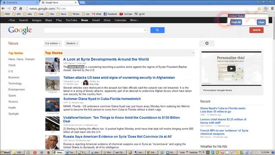Image resolution: width=275 pixels, height=155 pixels.
Task: Open the YouTube bookmark
Action: coord(126,14)
